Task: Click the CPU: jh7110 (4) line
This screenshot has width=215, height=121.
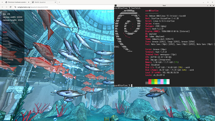Action: 158,57
